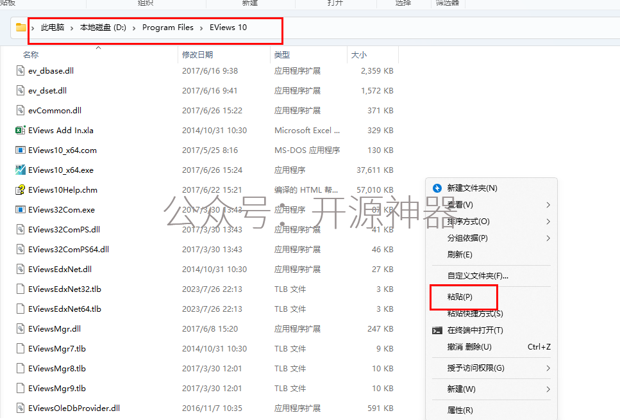
Task: Click the EViewsEdxNet32.tlb file icon
Action: [x=21, y=289]
